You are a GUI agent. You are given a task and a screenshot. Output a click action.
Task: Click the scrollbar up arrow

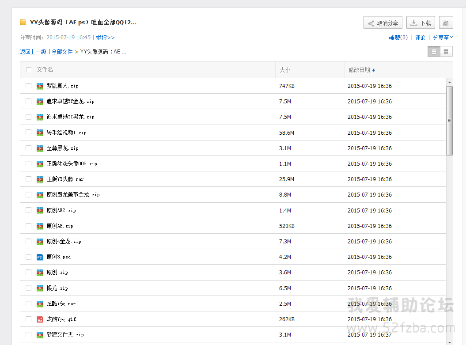(449, 82)
